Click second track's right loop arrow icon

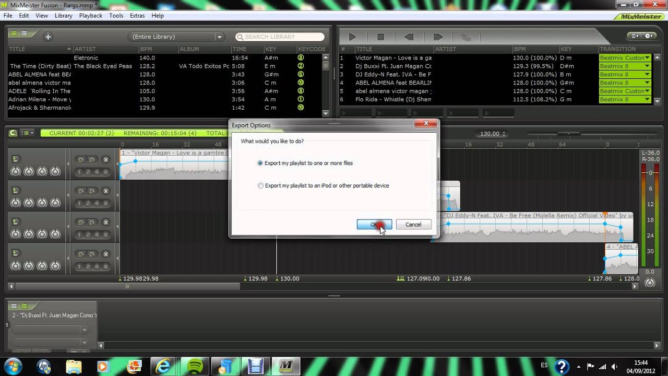click(x=92, y=191)
